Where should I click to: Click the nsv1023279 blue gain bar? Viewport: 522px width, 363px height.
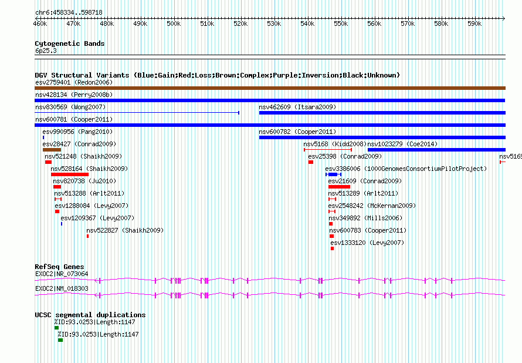click(436, 150)
